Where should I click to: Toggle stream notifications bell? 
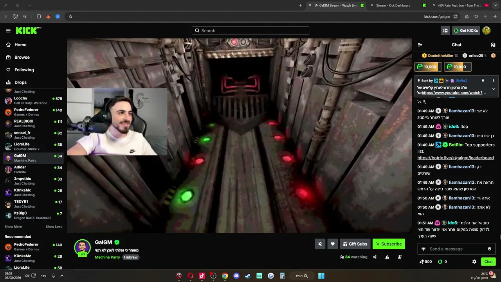tap(320, 244)
